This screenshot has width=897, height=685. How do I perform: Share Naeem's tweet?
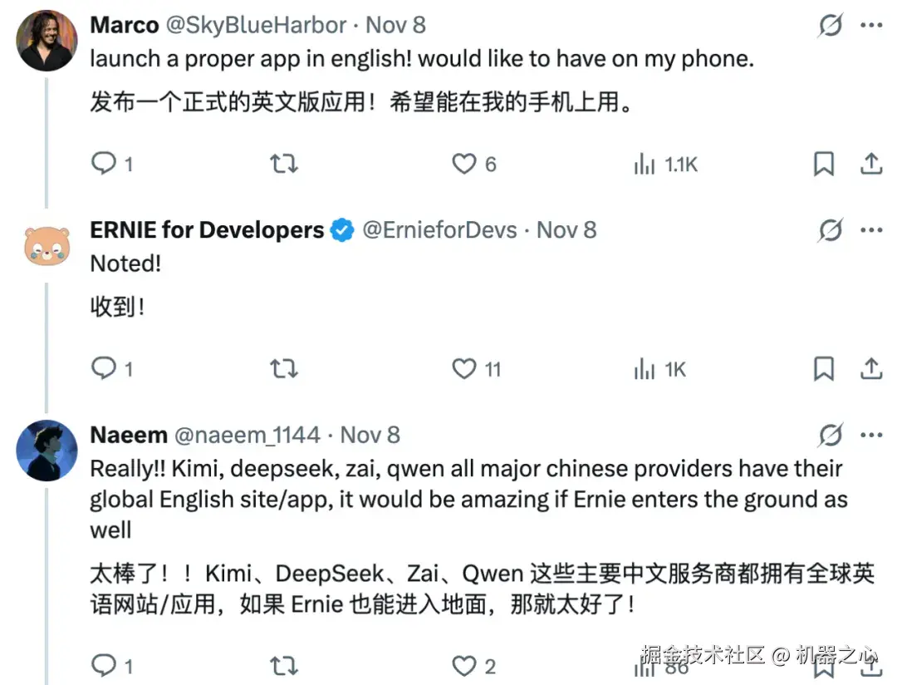pyautogui.click(x=870, y=665)
